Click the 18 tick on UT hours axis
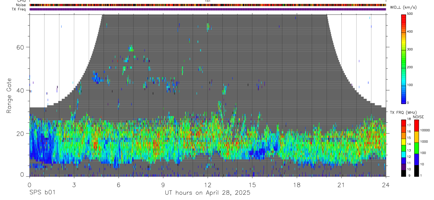This screenshot has width=434, height=200. (x=297, y=185)
